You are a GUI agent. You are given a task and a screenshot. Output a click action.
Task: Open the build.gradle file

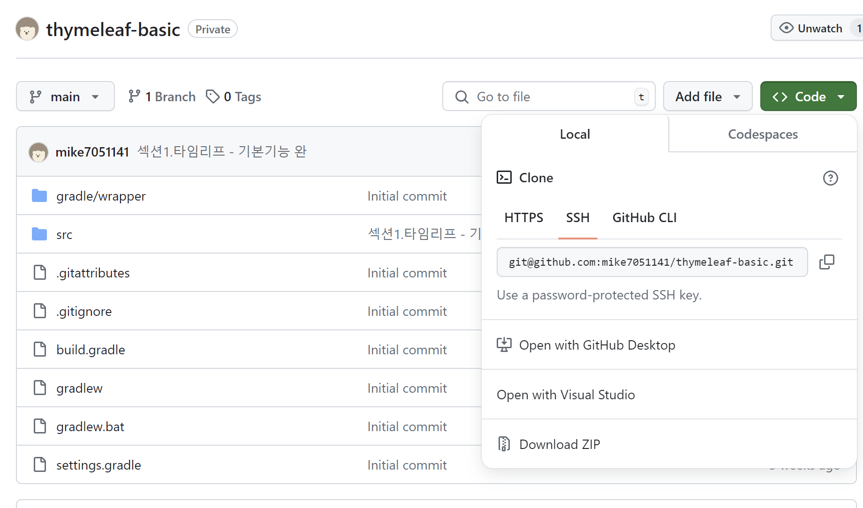[x=91, y=350]
